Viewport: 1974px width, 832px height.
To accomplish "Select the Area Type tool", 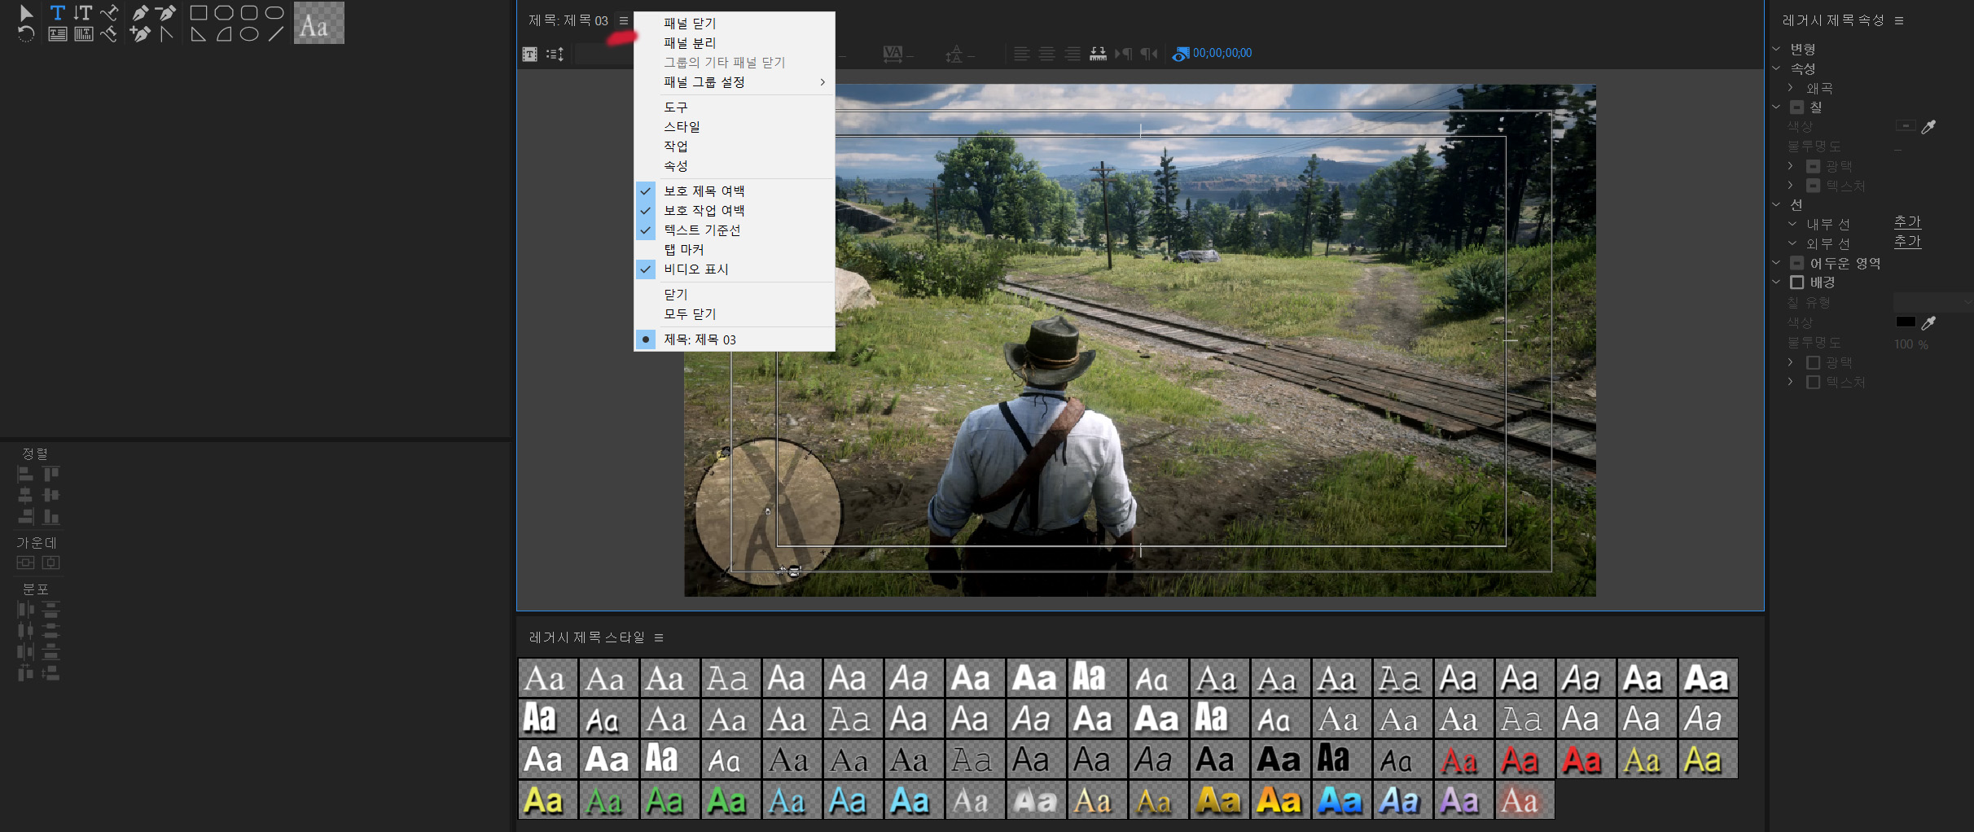I will point(57,34).
